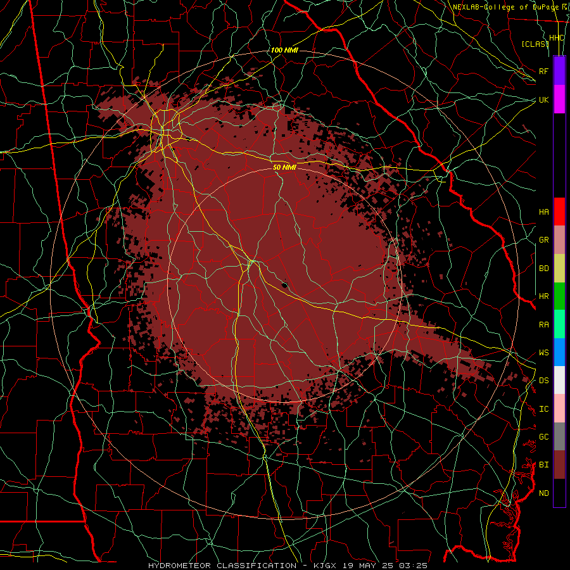Click the dark red BI legend swatch

(559, 464)
